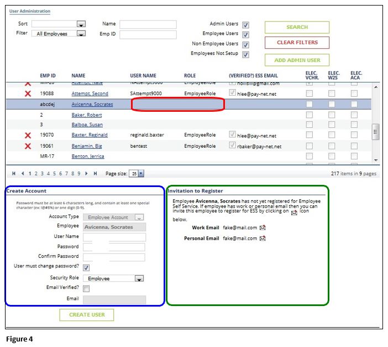Uncheck User must change password checkbox
Image resolution: width=388 pixels, height=347 pixels.
pyautogui.click(x=86, y=268)
